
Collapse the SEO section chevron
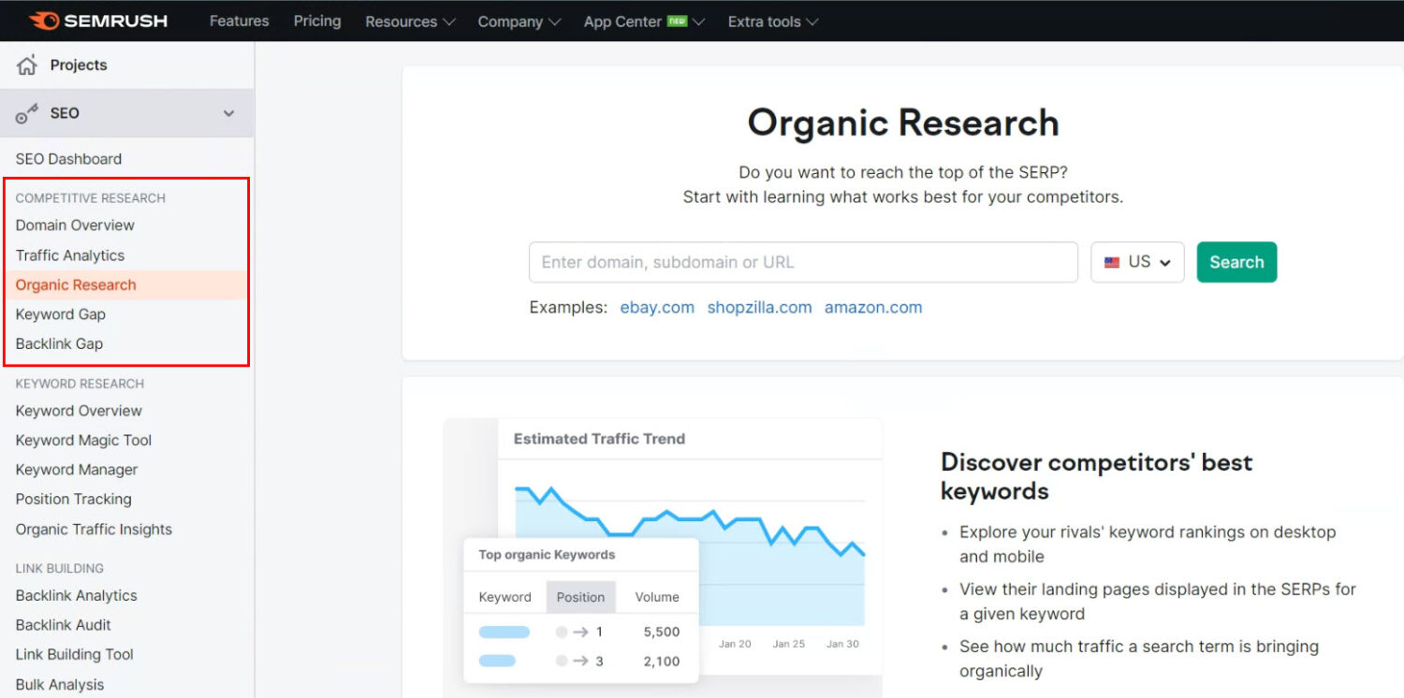[228, 113]
